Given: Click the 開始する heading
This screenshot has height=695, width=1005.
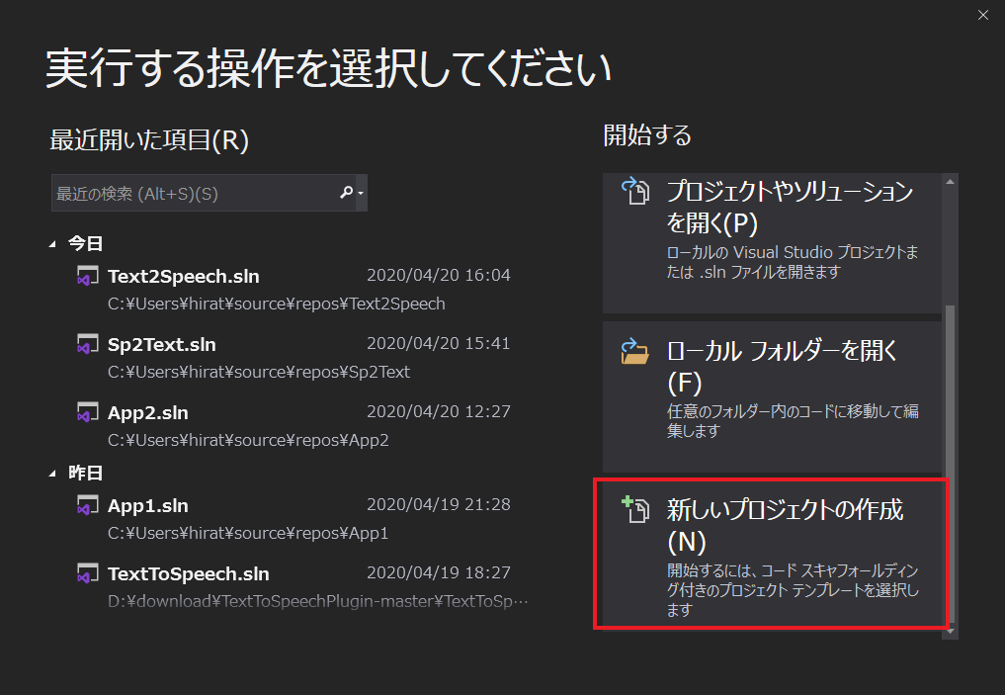Looking at the screenshot, I should click(x=647, y=135).
